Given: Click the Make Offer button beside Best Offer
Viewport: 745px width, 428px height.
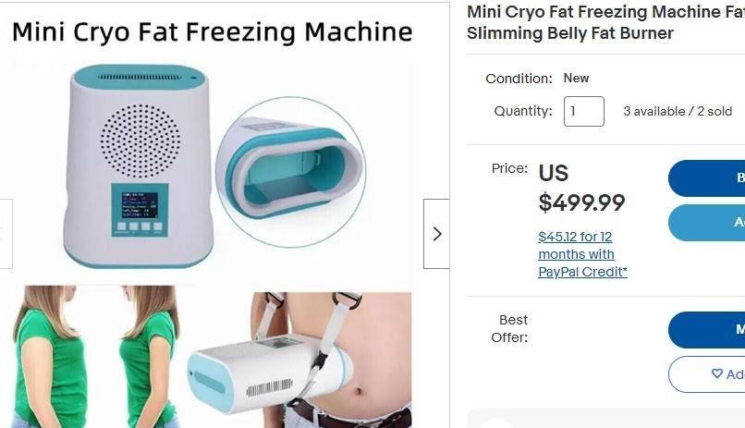Looking at the screenshot, I should tap(706, 330).
